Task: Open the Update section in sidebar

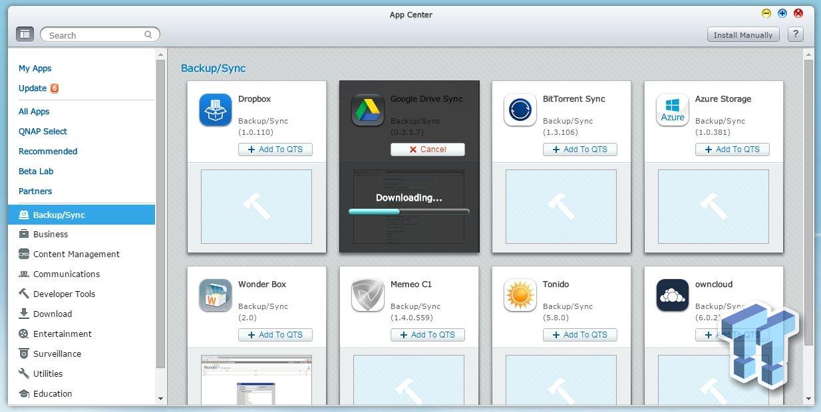Action: point(33,88)
